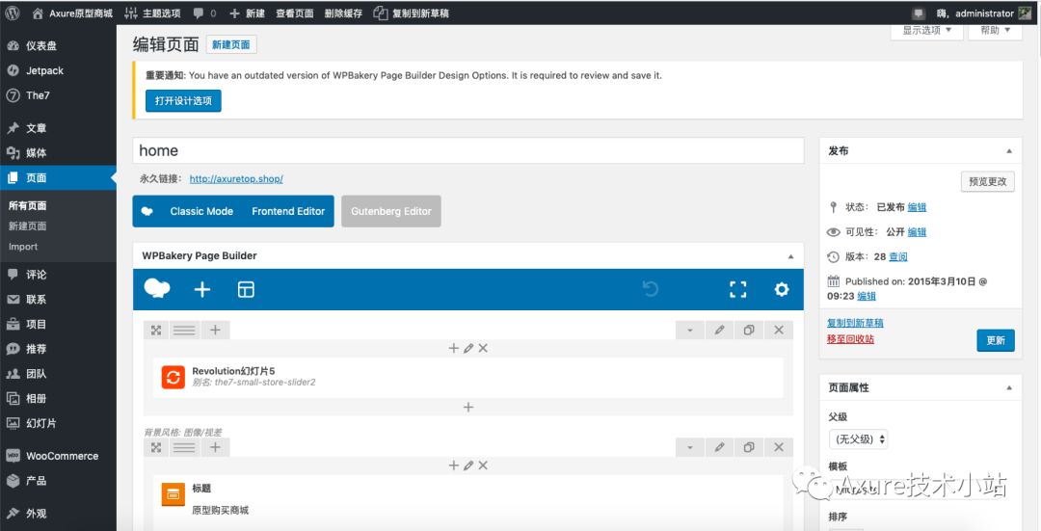The width and height of the screenshot is (1041, 531).
Task: Open column layout icon of the 标题 row
Action: [x=184, y=447]
